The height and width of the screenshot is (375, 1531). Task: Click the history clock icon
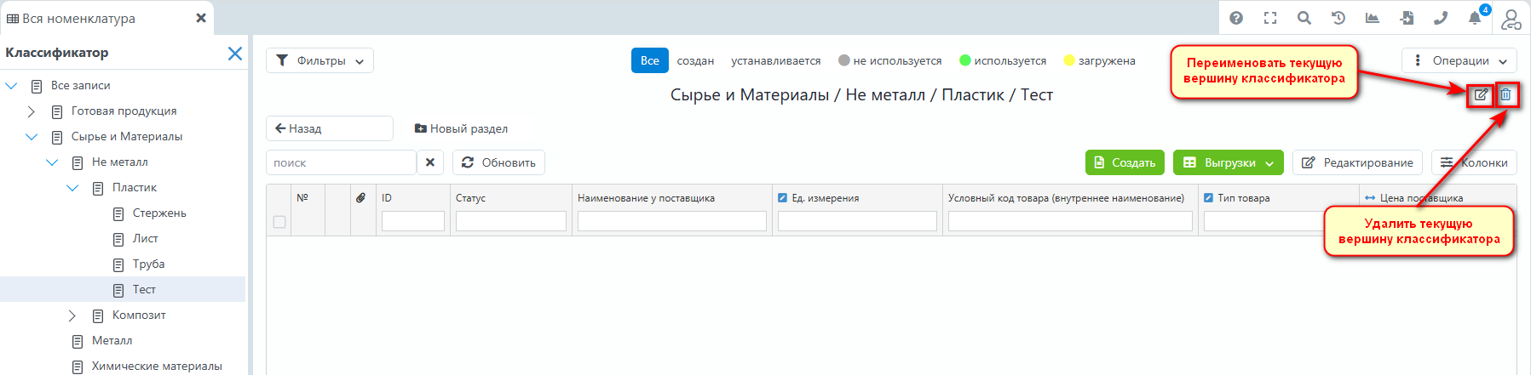click(1338, 18)
